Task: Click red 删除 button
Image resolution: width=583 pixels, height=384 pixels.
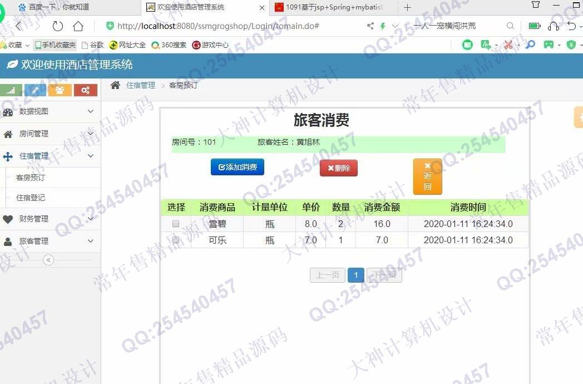Action: point(339,168)
